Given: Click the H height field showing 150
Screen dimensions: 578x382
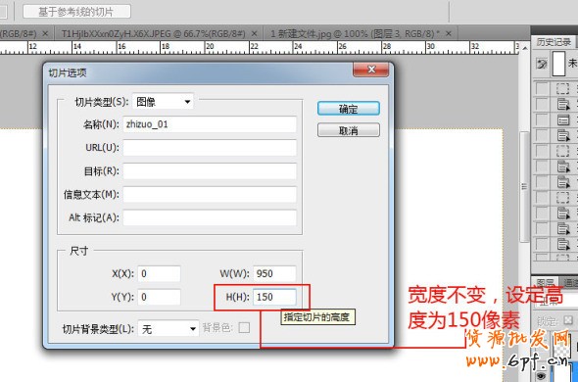Looking at the screenshot, I should pos(274,297).
